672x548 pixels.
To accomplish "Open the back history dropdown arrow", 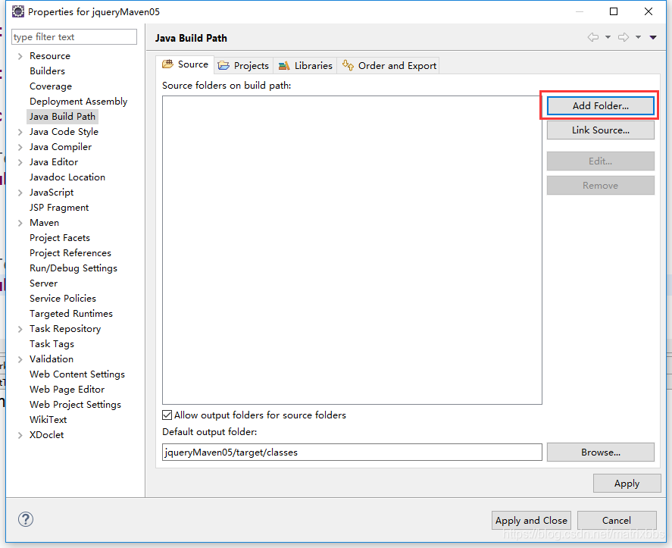I will coord(608,37).
